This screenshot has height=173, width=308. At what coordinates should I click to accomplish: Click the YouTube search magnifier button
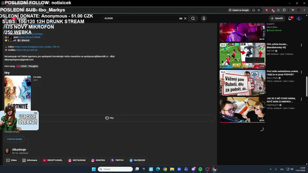(193, 18)
